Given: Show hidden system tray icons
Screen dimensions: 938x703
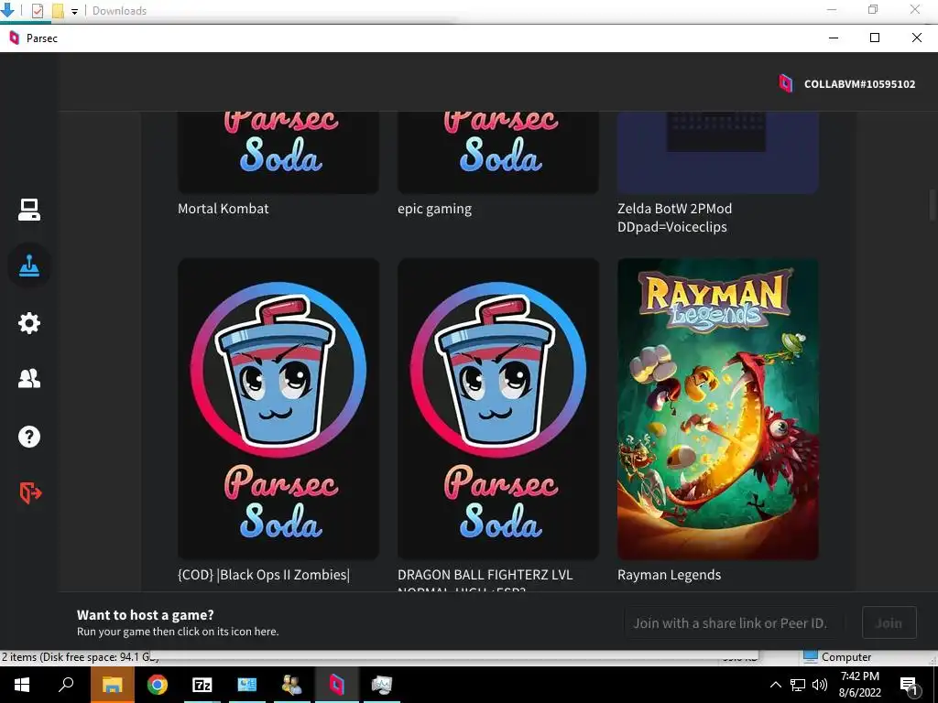Looking at the screenshot, I should tap(775, 685).
